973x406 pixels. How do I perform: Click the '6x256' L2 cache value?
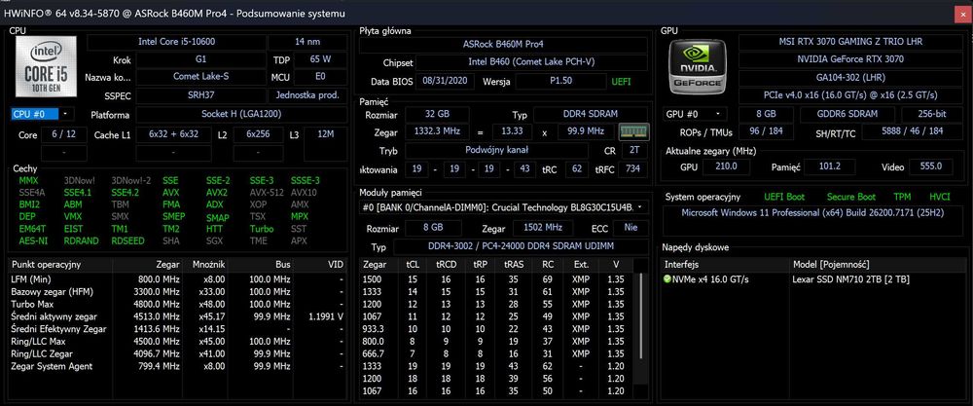[x=259, y=134]
